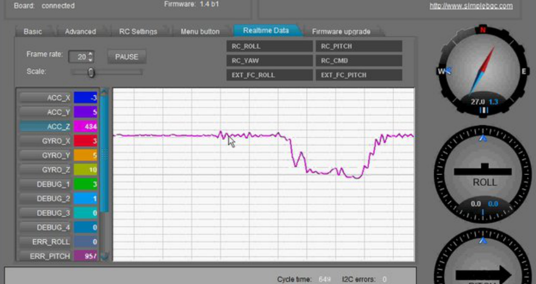Disable the highlighted ACC_Z trace
This screenshot has height=284, width=536.
[45, 127]
